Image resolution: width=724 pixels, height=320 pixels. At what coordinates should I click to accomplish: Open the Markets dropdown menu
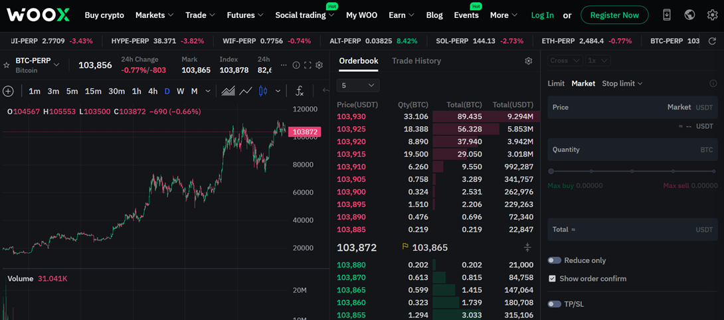155,15
